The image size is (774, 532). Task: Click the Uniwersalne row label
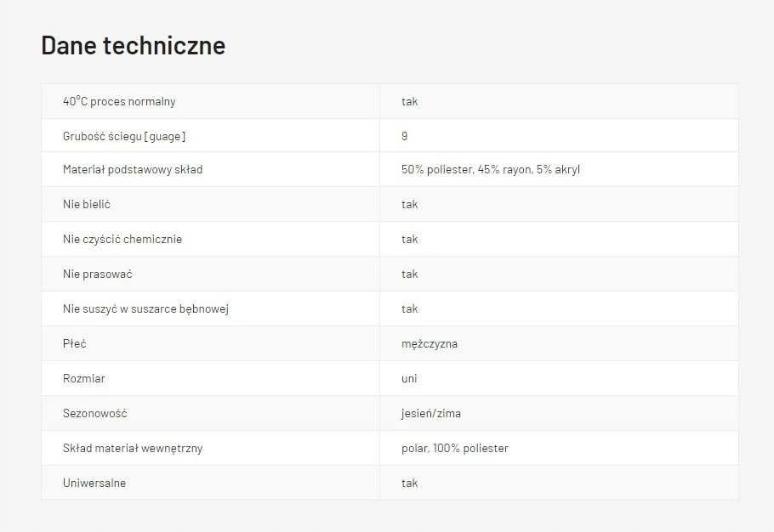[94, 484]
